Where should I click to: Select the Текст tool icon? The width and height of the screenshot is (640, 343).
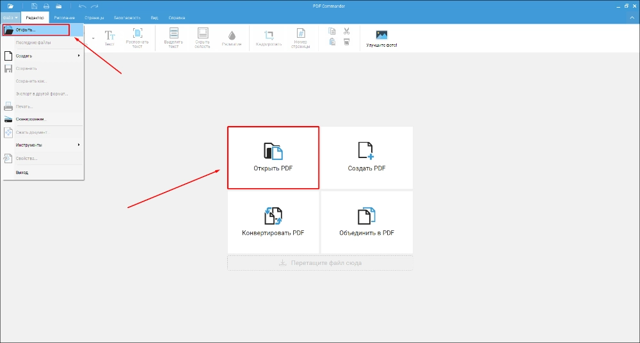110,35
